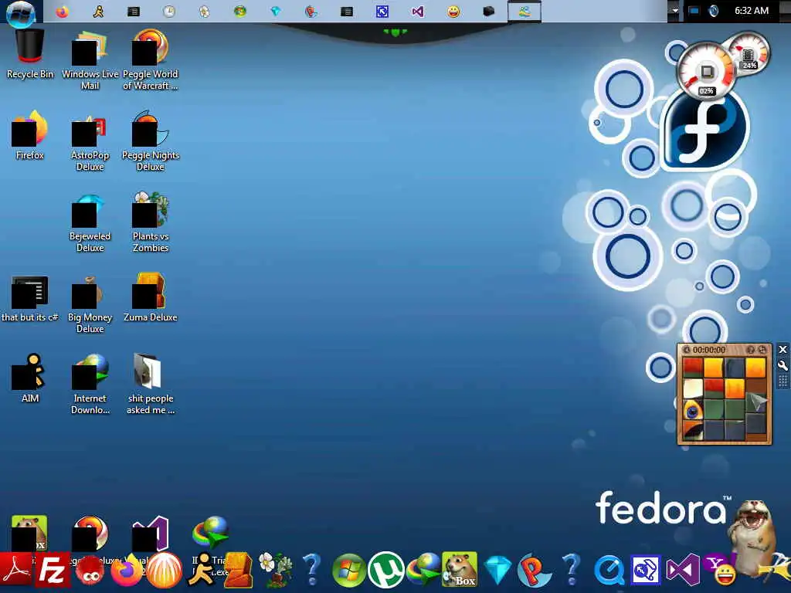
Task: Open Yahoo Messenger smiley in the top taskbar
Action: pyautogui.click(x=453, y=11)
